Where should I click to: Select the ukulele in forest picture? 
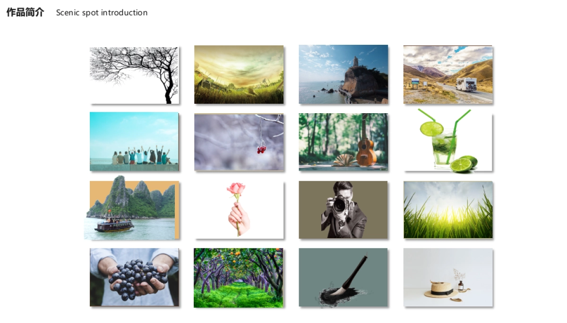pos(343,141)
